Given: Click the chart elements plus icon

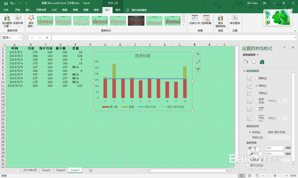Looking at the screenshot, I should (198, 54).
